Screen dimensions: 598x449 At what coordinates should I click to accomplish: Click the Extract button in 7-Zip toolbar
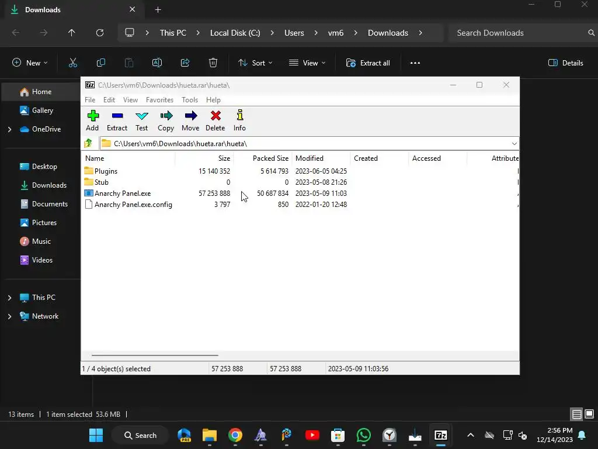coord(117,120)
